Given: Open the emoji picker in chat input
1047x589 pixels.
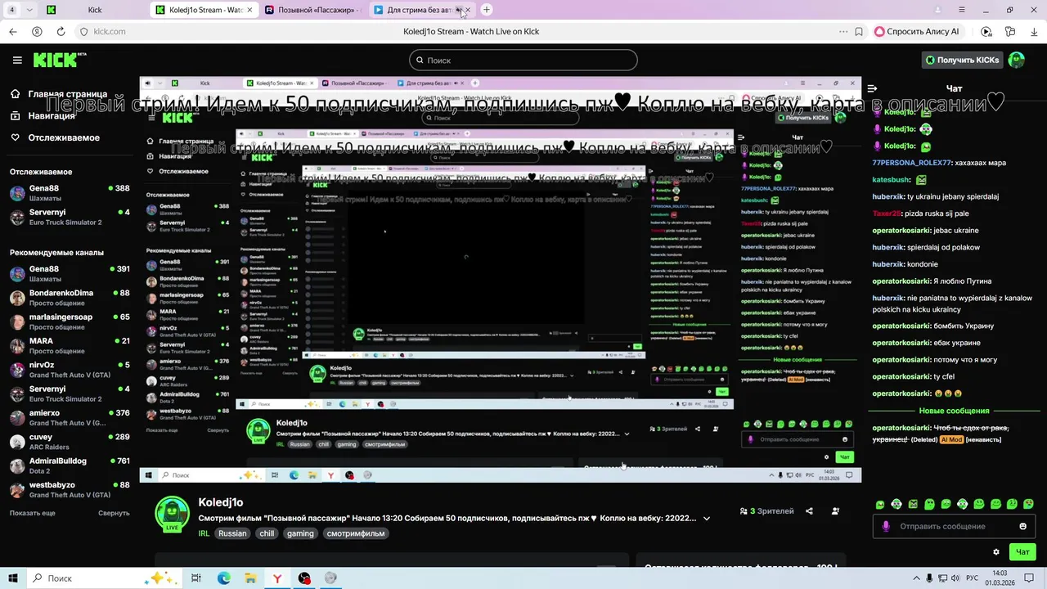Looking at the screenshot, I should pos(1022,526).
